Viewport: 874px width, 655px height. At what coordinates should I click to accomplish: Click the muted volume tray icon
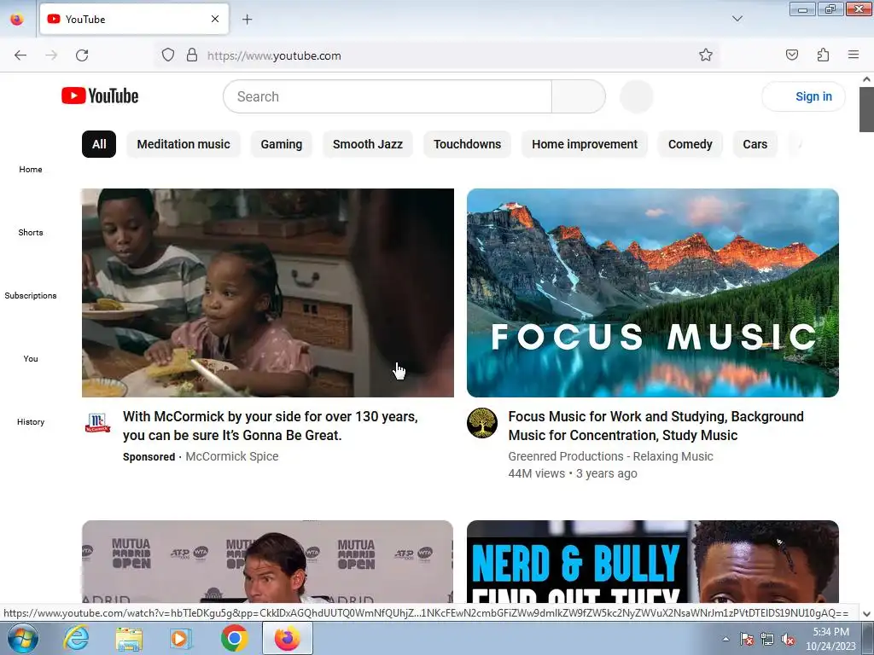[788, 640]
